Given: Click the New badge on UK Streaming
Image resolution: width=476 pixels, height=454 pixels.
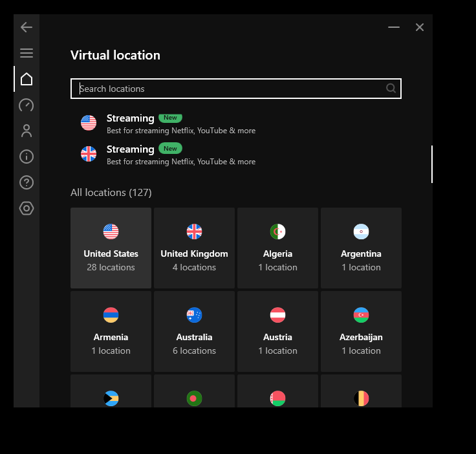Looking at the screenshot, I should click(x=170, y=148).
